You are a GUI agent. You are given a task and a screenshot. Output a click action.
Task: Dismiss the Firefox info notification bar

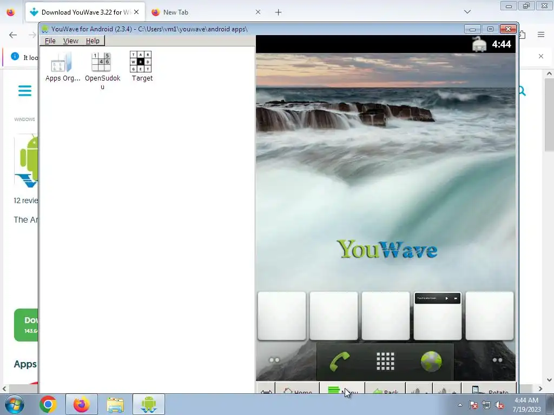click(x=541, y=56)
